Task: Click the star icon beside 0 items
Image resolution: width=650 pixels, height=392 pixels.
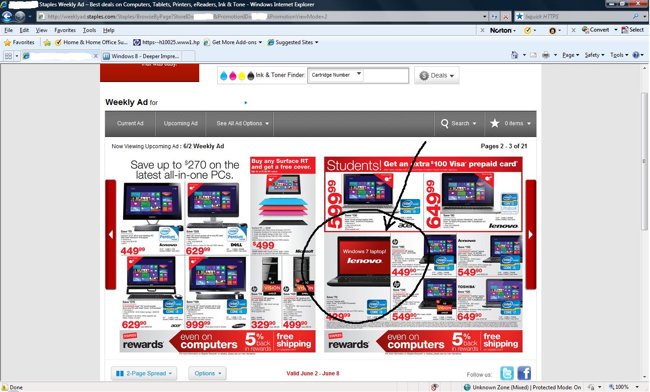Action: coord(495,123)
